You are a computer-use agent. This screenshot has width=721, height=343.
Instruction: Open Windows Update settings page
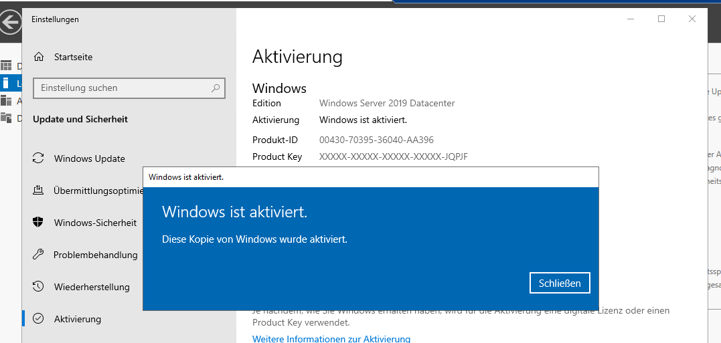click(x=89, y=158)
